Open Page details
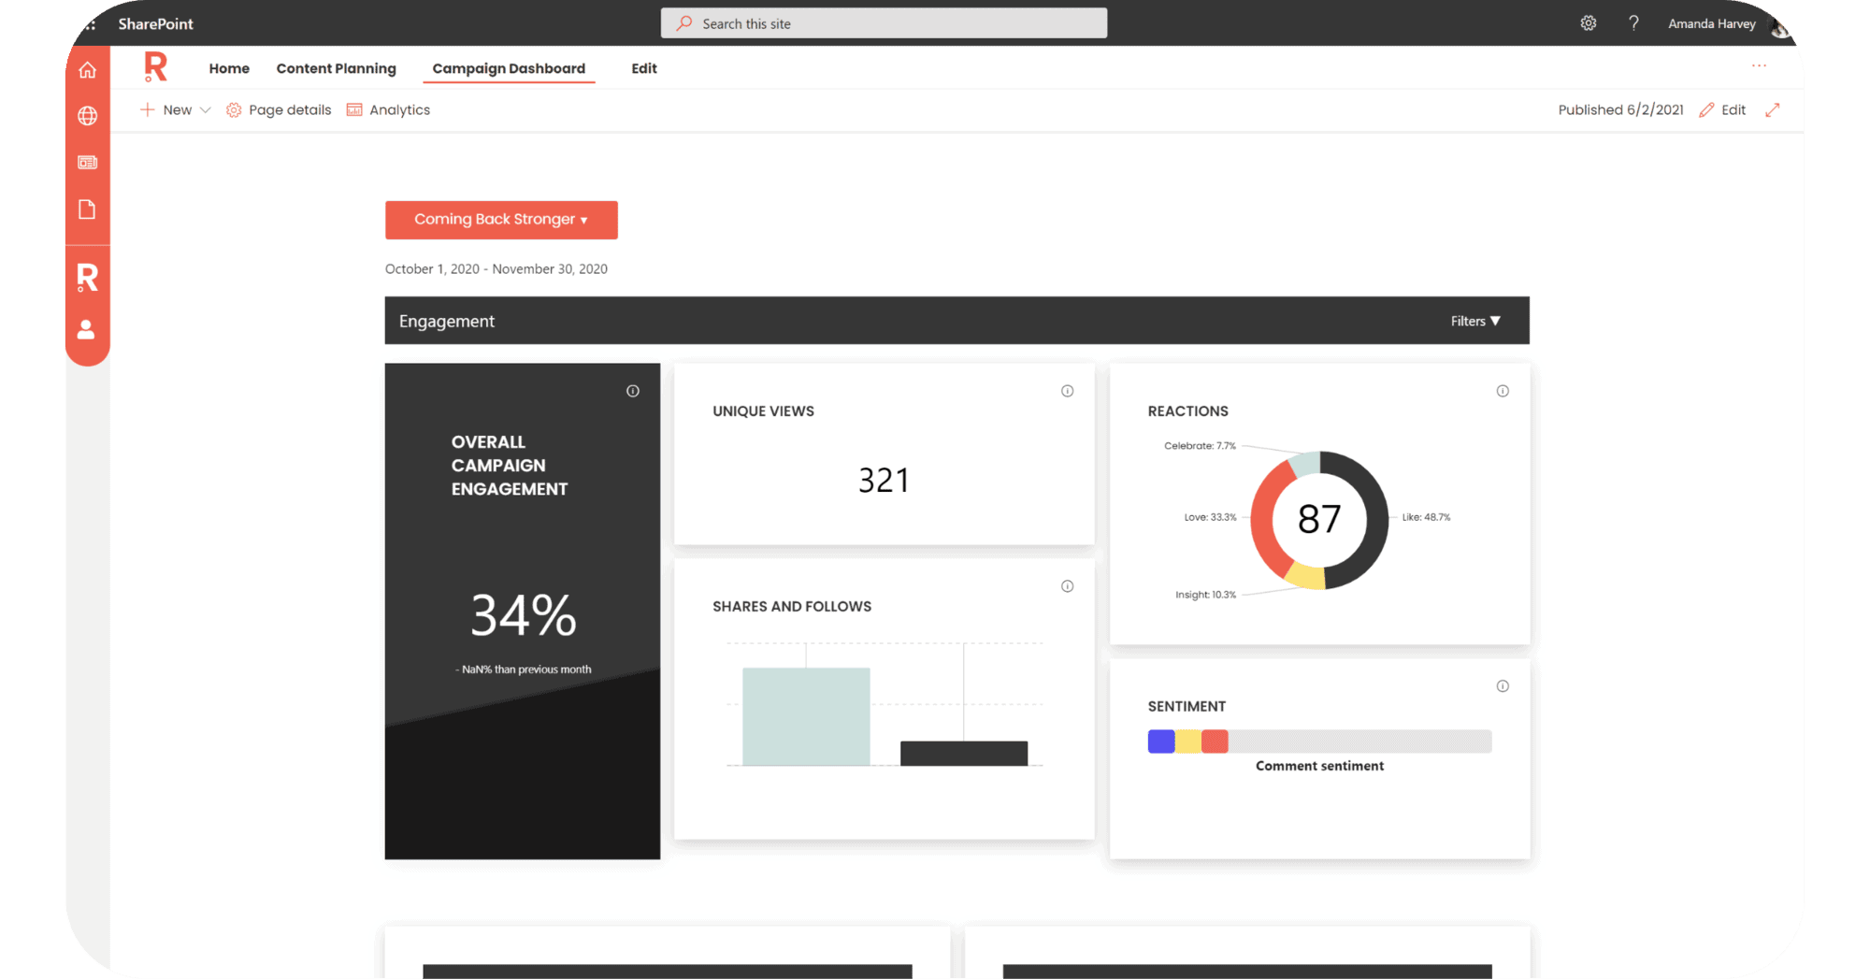Viewport: 1870px width, 979px height. click(x=280, y=110)
